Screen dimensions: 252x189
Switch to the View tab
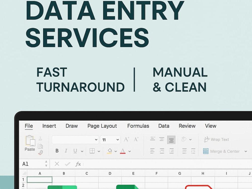[x=211, y=126]
